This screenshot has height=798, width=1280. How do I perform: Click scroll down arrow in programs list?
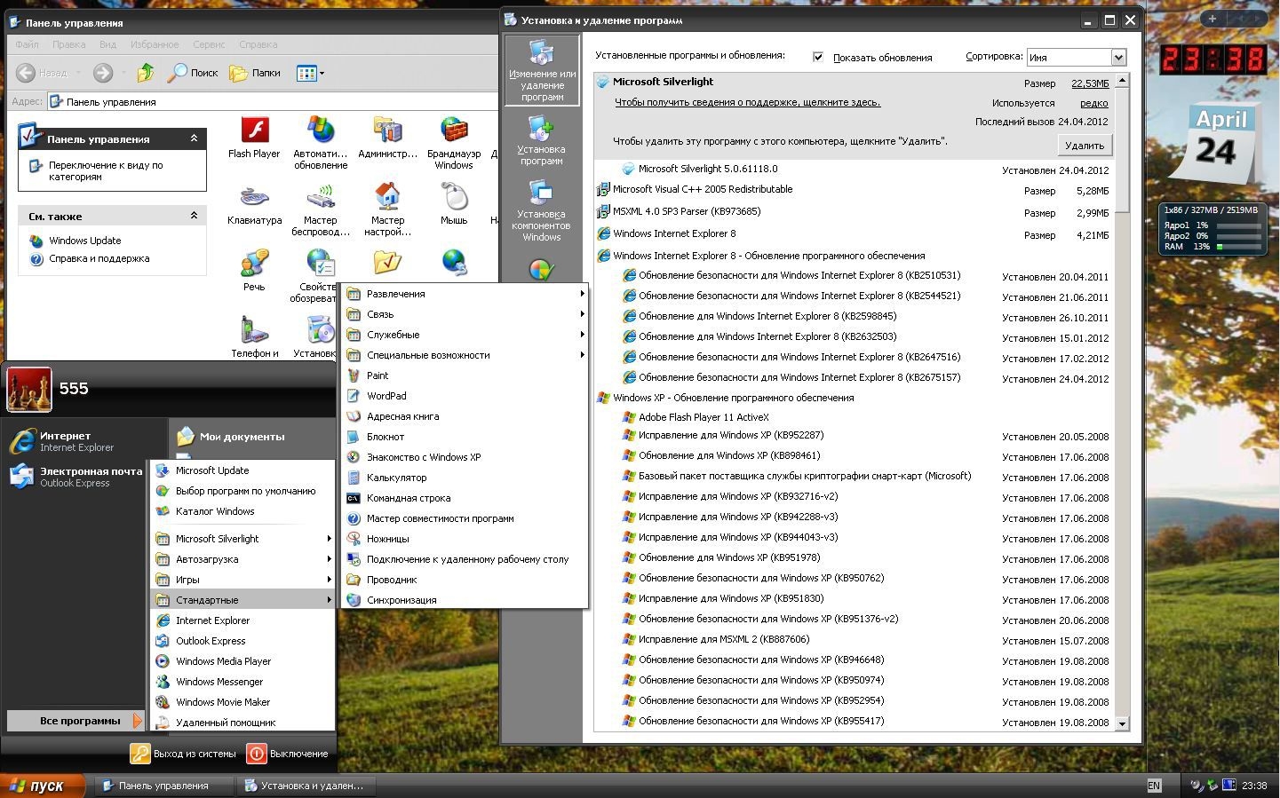pyautogui.click(x=1122, y=723)
